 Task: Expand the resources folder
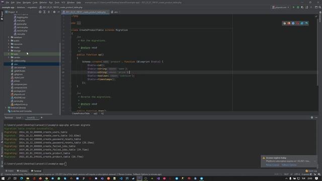click(x=9, y=44)
